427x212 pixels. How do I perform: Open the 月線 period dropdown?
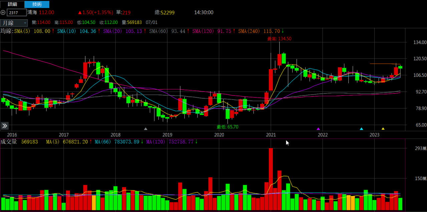point(14,23)
